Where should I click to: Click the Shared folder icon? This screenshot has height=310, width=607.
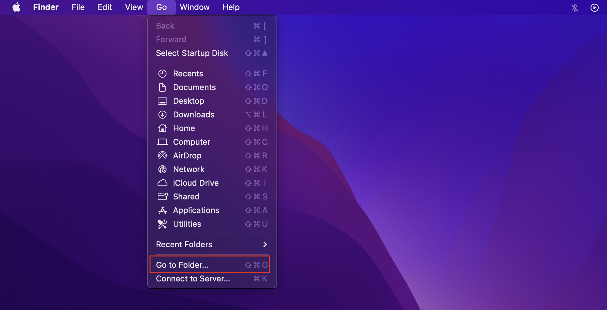163,197
